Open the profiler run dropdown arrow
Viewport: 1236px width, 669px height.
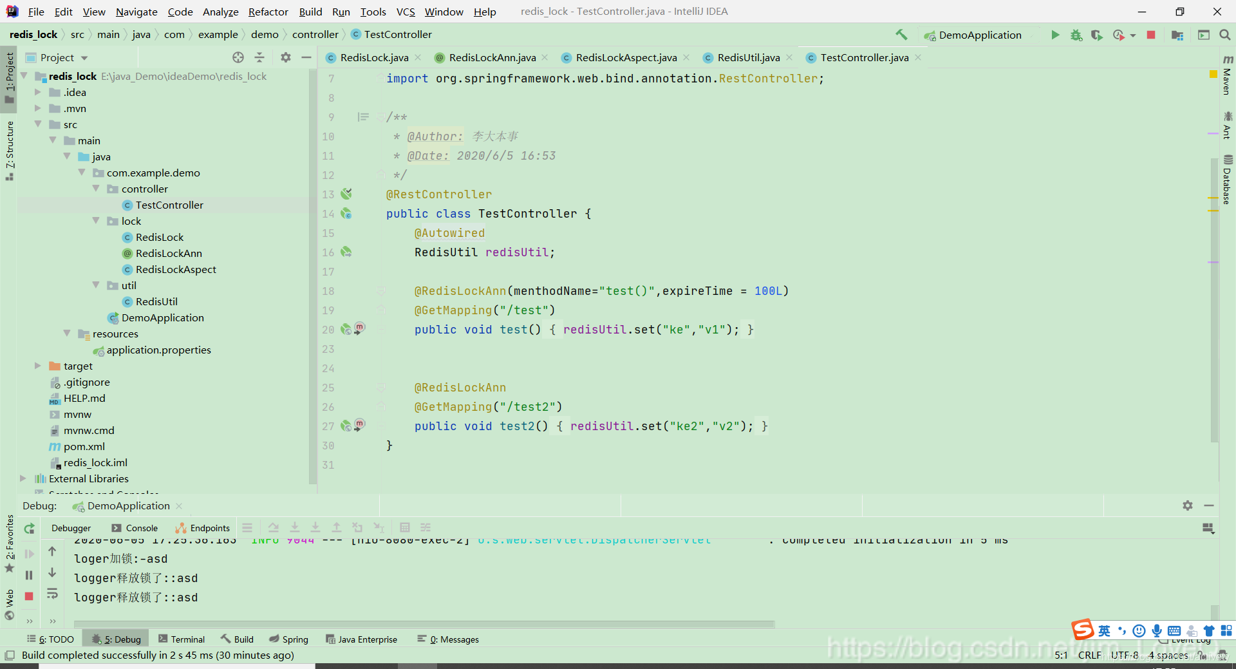[1133, 35]
